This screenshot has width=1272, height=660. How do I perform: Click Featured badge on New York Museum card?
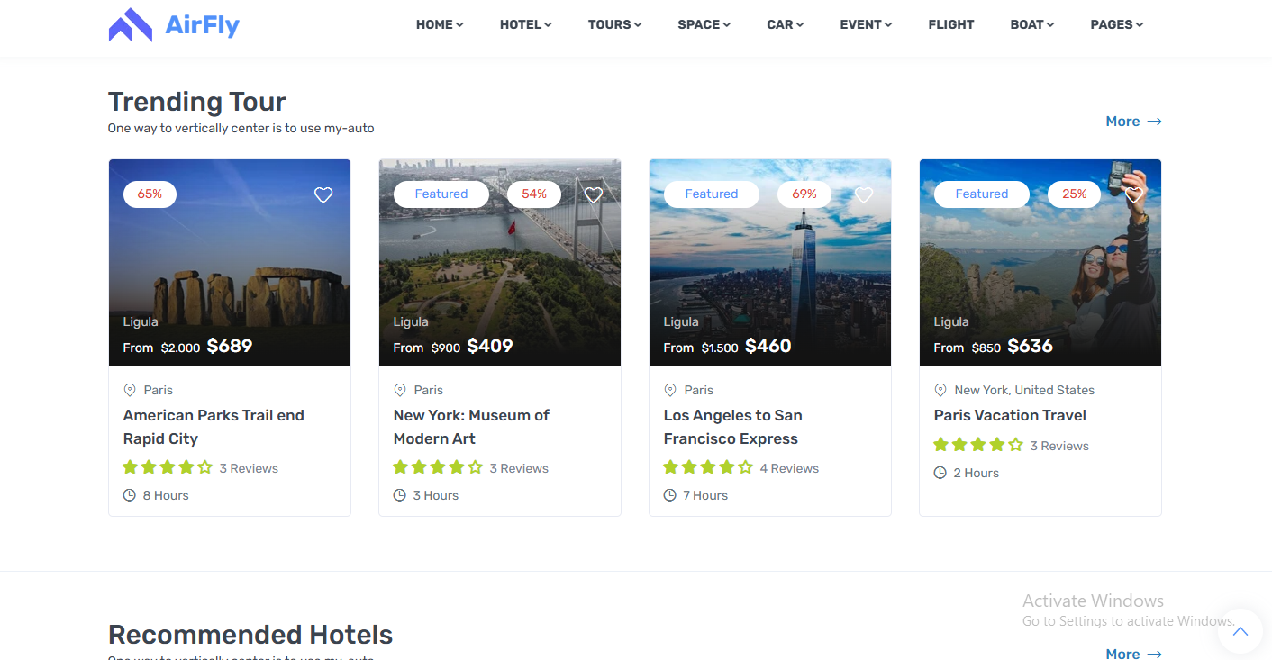tap(441, 194)
